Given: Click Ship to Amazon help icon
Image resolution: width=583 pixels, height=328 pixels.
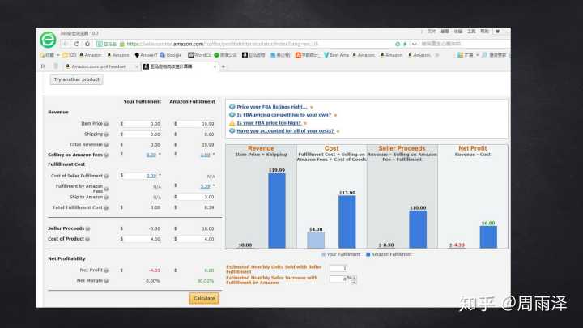Looking at the screenshot, I should click(106, 197).
